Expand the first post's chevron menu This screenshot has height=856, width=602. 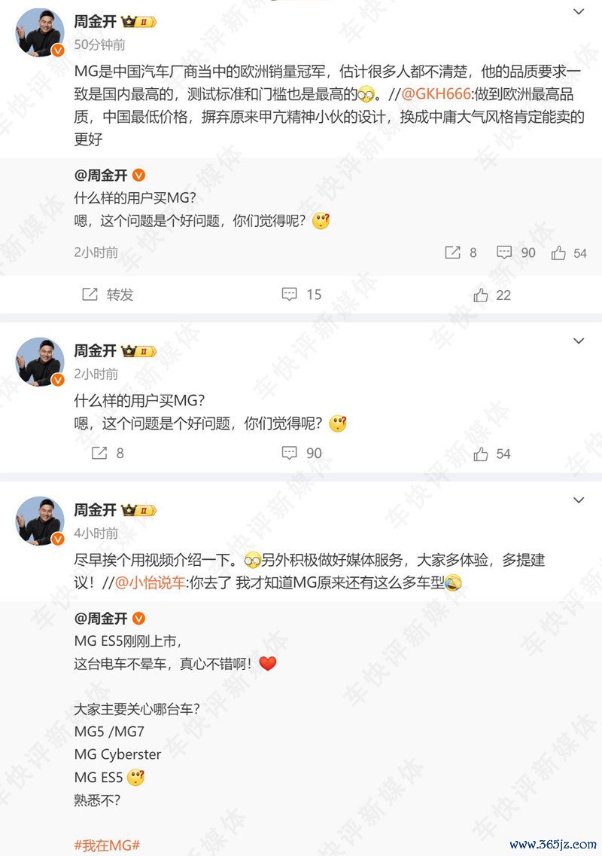pyautogui.click(x=579, y=11)
